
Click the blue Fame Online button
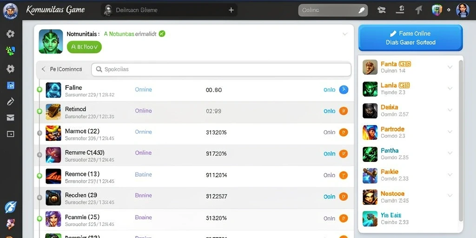coord(410,38)
